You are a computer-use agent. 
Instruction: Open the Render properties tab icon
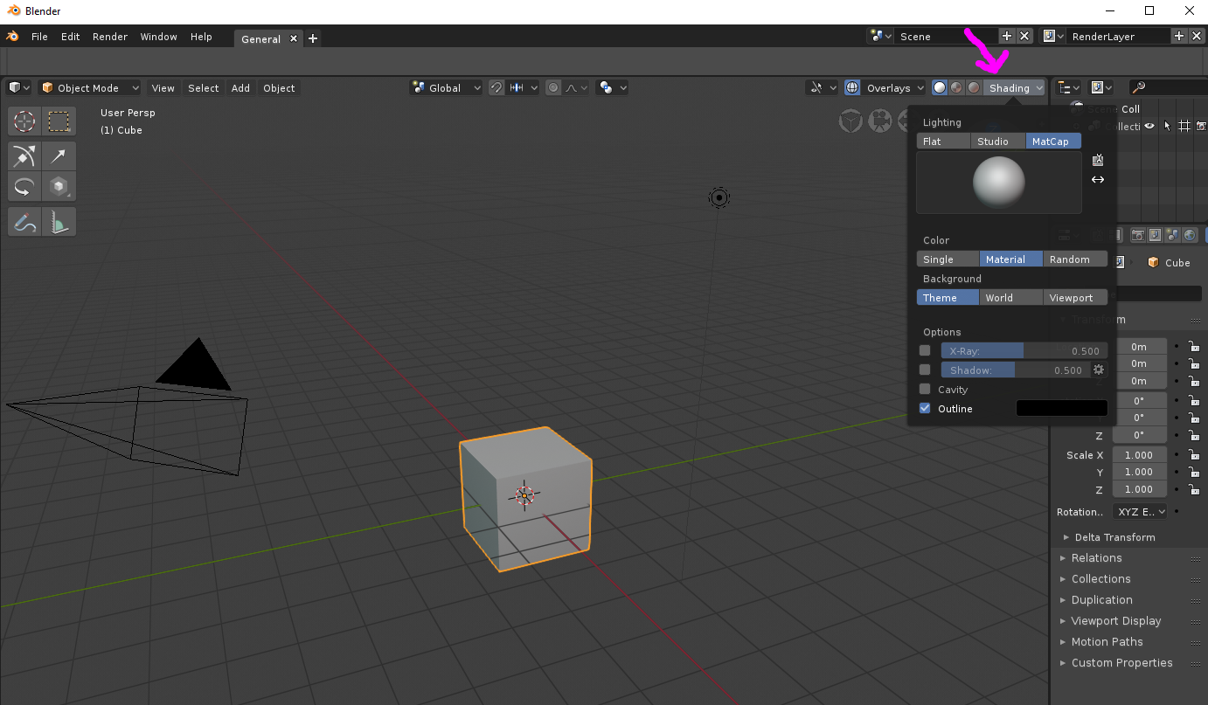[1138, 235]
